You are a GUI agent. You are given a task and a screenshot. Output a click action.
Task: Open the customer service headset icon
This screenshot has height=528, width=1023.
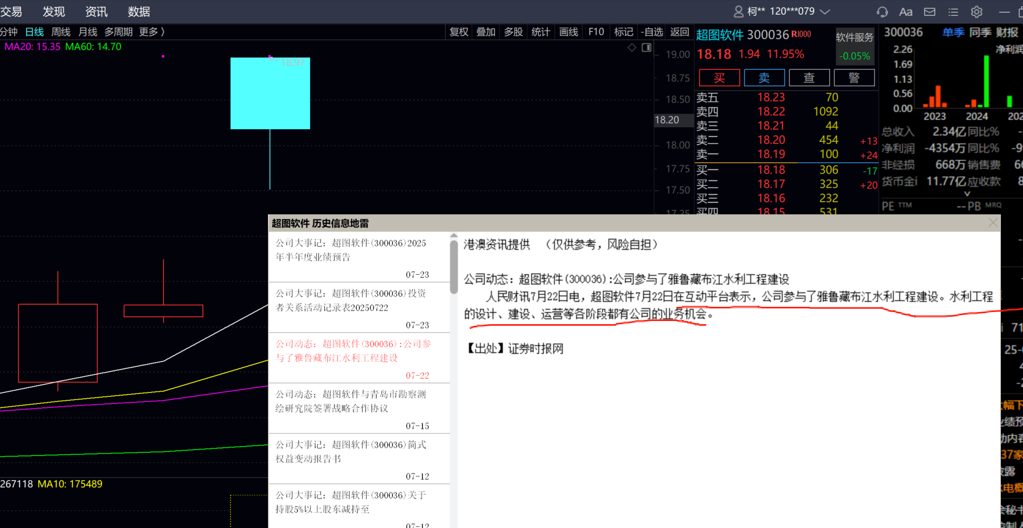point(882,12)
